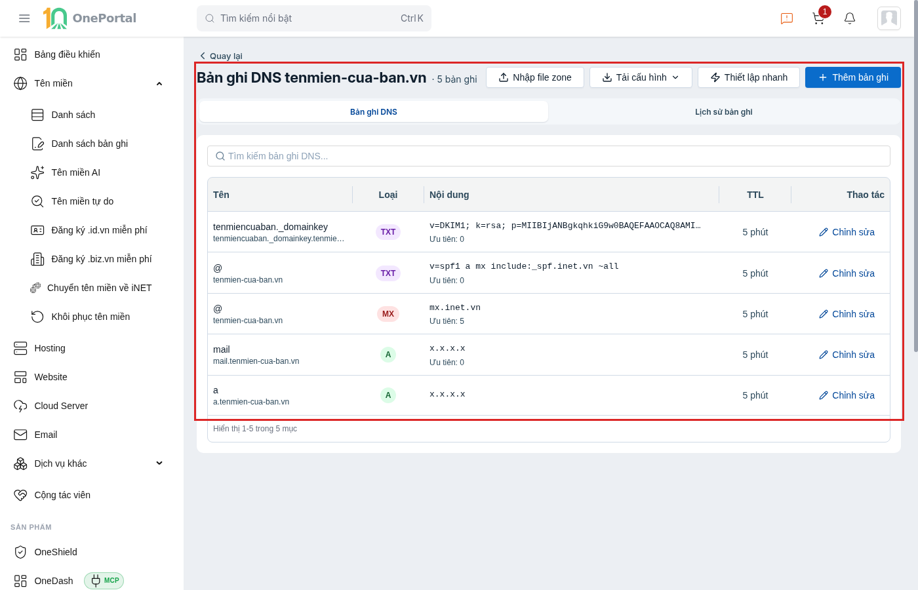Click the v=DKIM1 record content text
This screenshot has width=918, height=590.
tap(565, 226)
